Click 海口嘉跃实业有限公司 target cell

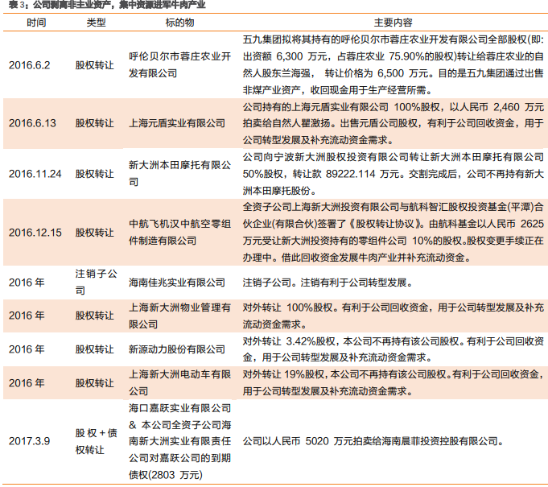179,441
